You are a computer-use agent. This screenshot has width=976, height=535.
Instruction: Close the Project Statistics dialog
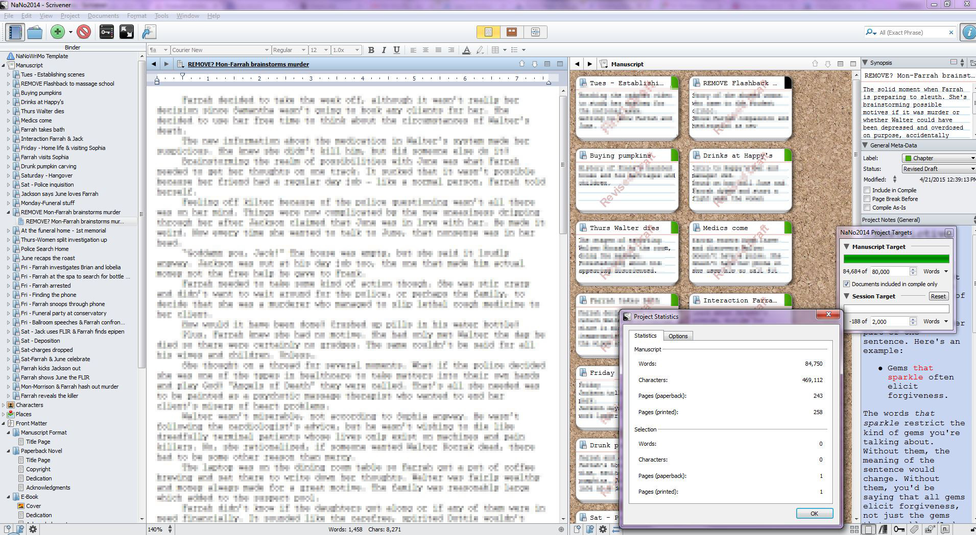828,314
